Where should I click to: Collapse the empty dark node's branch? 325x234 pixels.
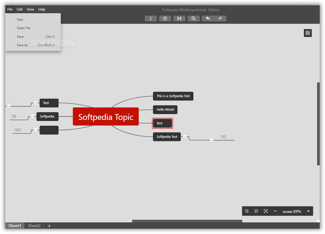click(x=35, y=130)
